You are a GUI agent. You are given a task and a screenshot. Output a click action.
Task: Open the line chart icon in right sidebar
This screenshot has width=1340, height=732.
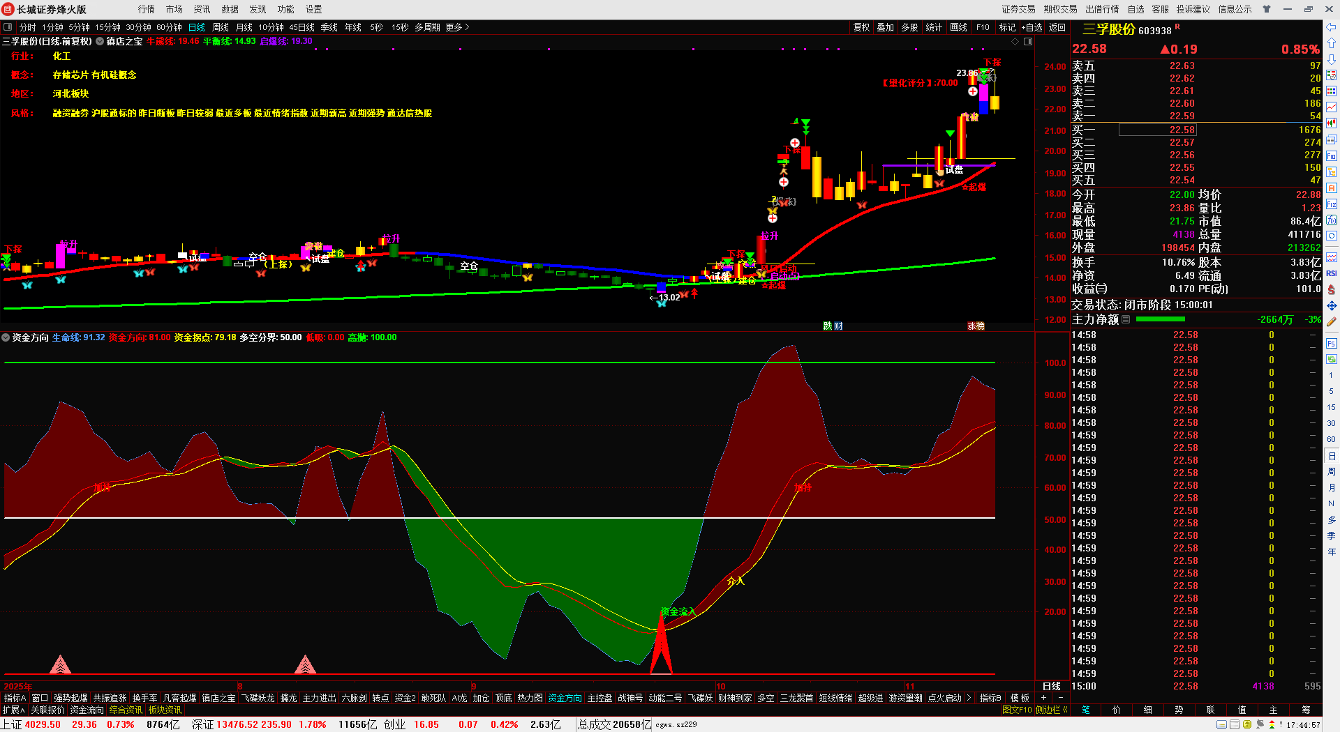tap(1332, 107)
